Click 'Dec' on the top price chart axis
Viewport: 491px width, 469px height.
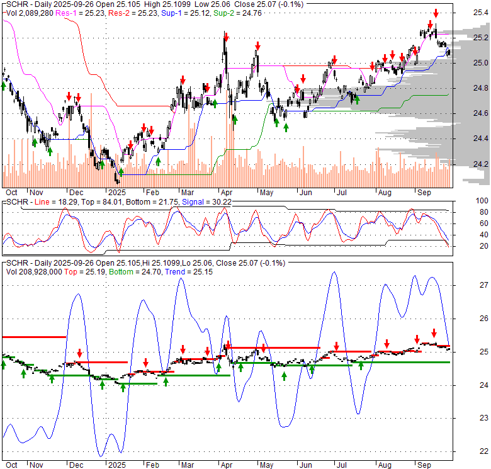pos(76,193)
